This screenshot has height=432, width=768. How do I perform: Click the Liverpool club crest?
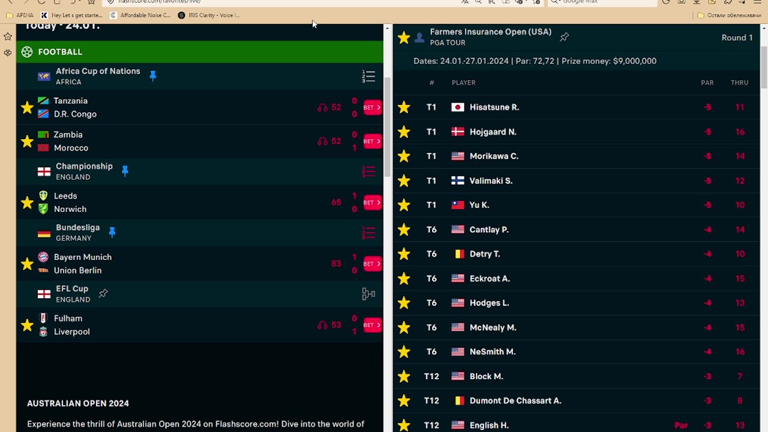pos(43,331)
